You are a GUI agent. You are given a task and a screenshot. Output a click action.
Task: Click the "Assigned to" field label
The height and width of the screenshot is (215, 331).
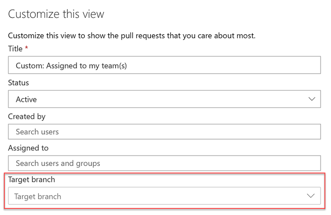point(28,148)
